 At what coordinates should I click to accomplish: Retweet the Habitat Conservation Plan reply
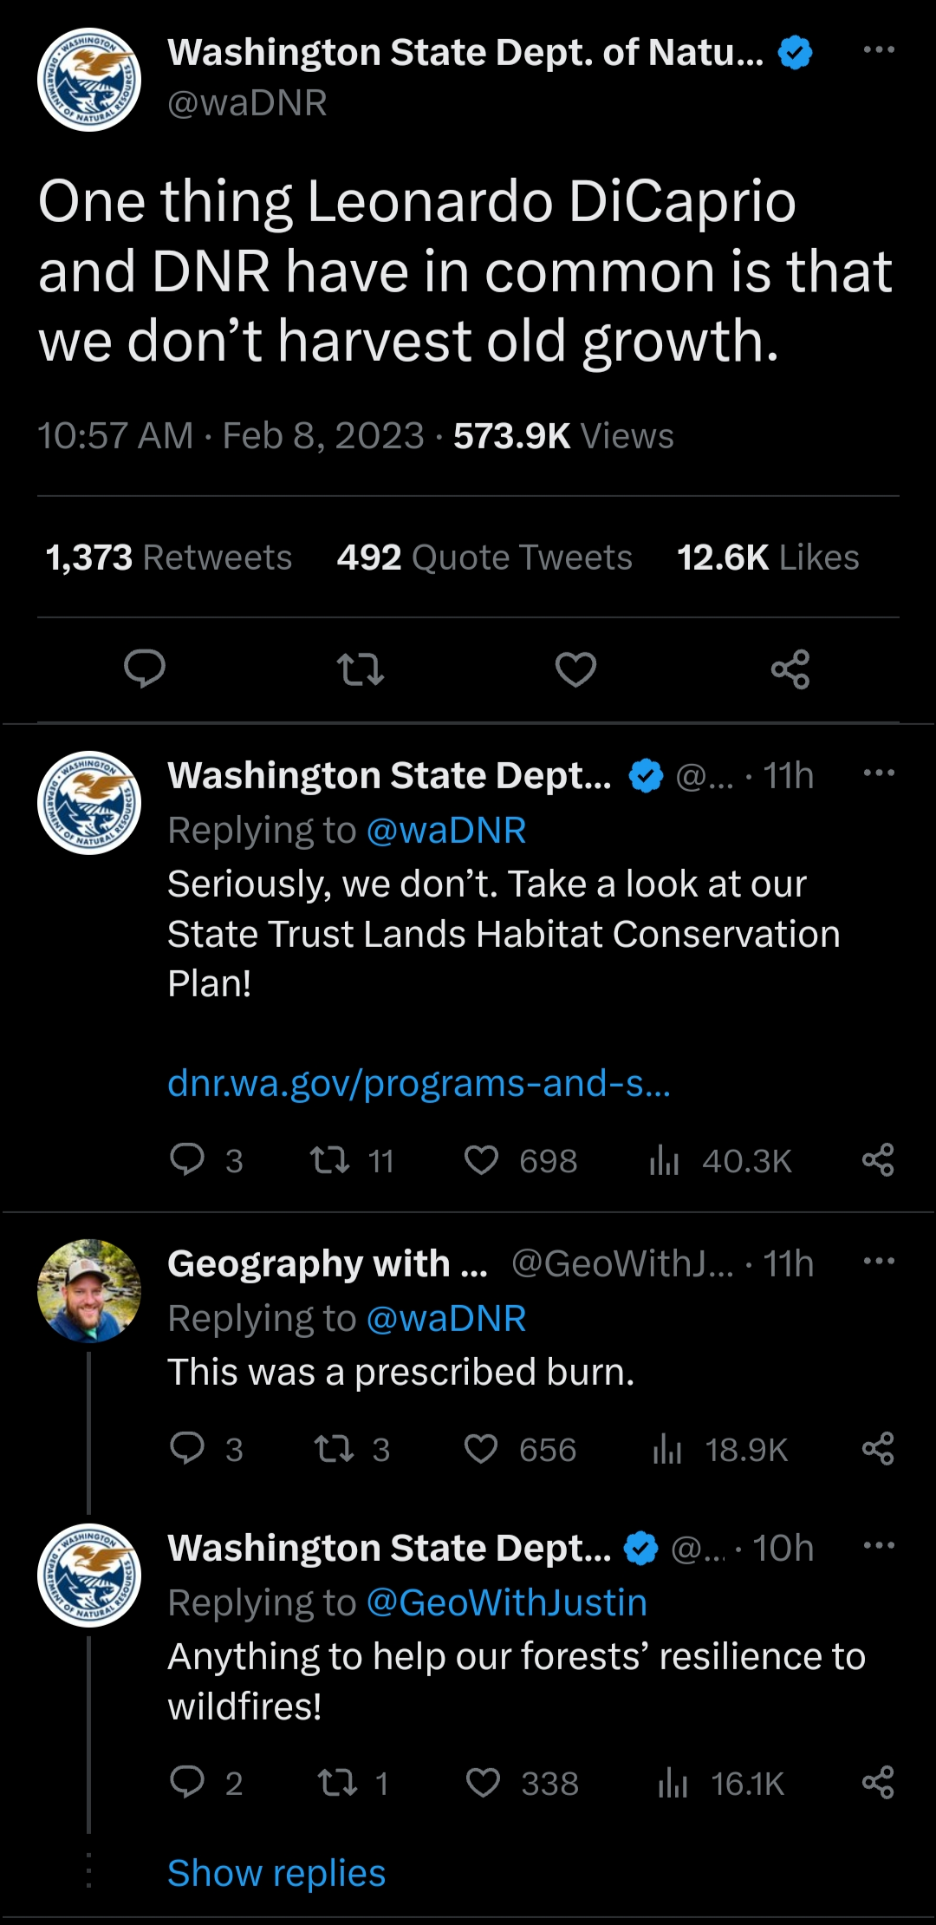tap(330, 1160)
